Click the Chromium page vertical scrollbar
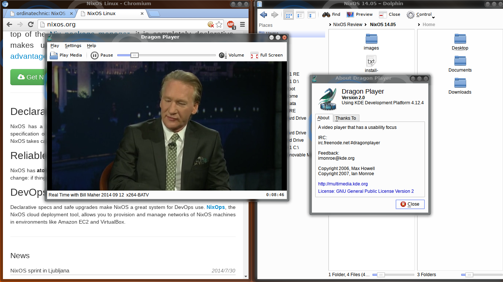The image size is (503, 282). click(246, 154)
